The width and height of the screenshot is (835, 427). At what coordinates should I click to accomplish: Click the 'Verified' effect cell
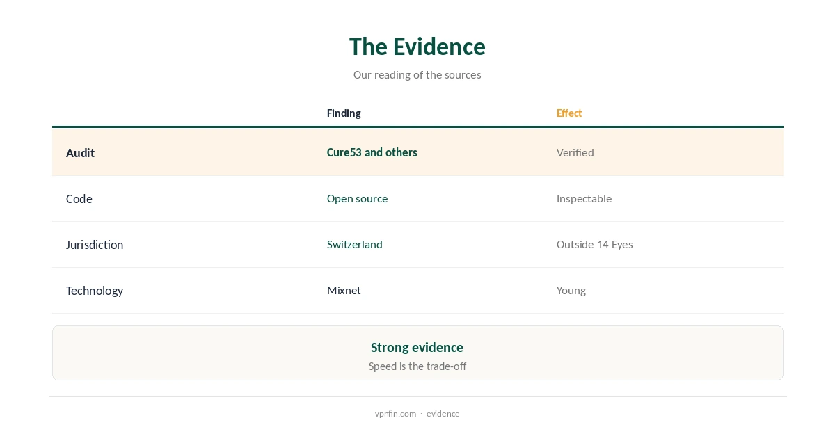coord(575,152)
